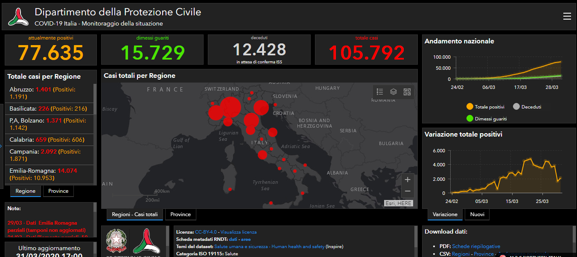The width and height of the screenshot is (577, 257).
Task: Toggle the Dimessi guariti series in the legend
Action: point(487,119)
